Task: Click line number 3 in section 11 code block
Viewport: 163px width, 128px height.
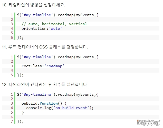Action: [12, 66]
